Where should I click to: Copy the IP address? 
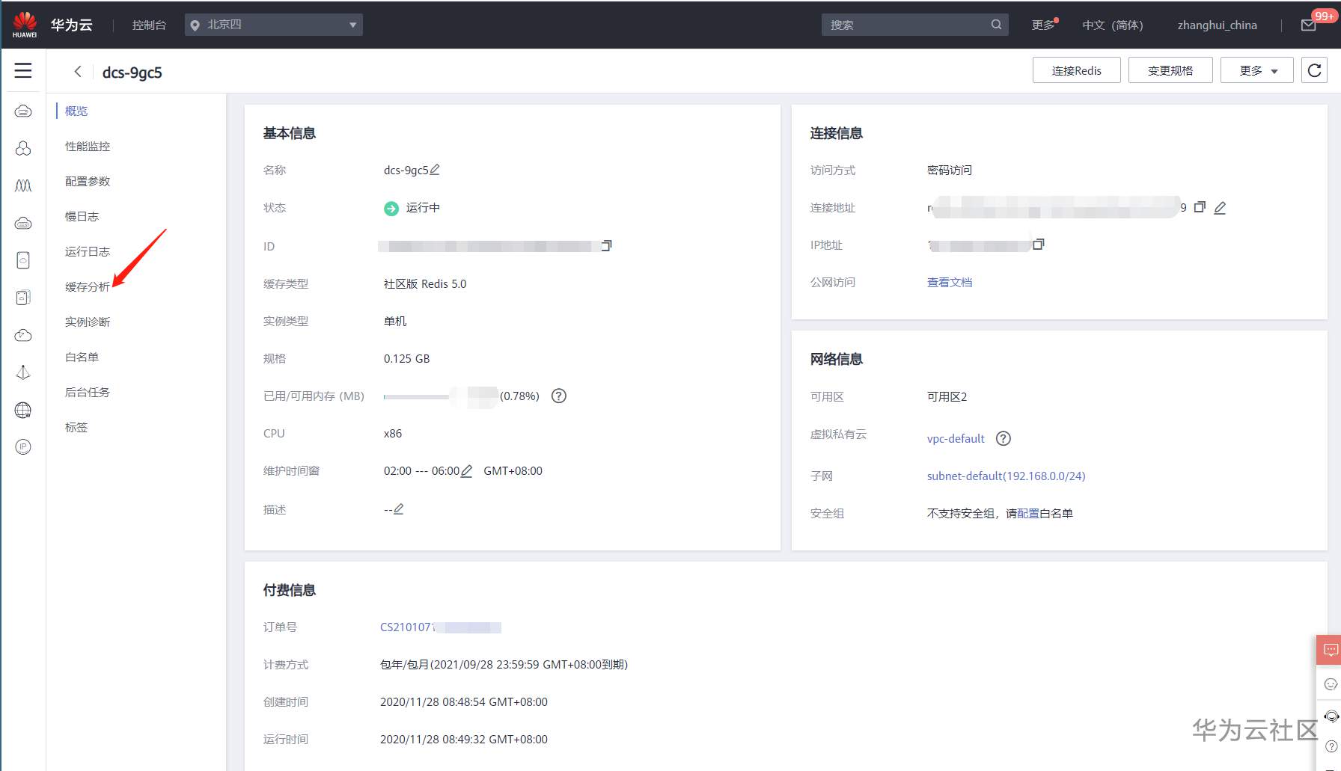(x=1039, y=245)
